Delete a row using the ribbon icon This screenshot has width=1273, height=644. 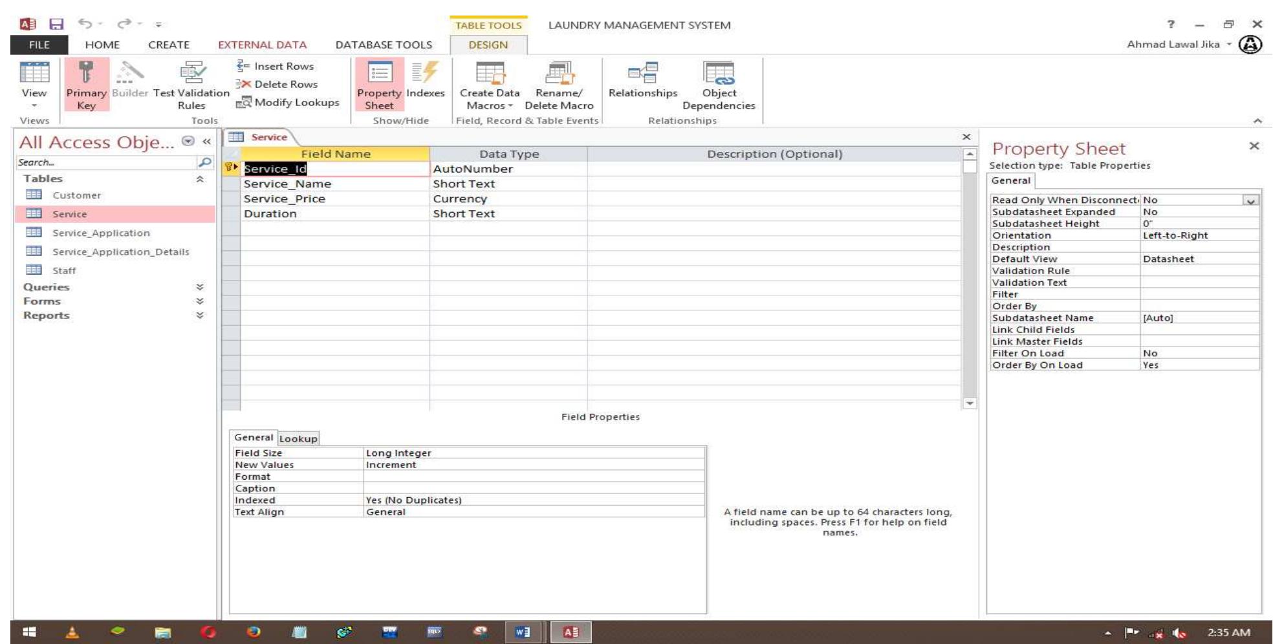point(277,84)
